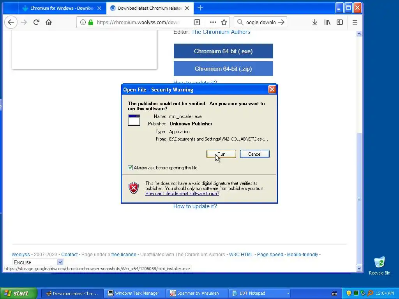Screen dimensions: 399x299
Task: Open the Firefox hamburger menu
Action: 355,22
